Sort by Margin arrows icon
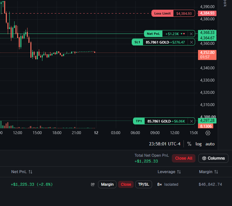232x206 pixels. pos(216,172)
